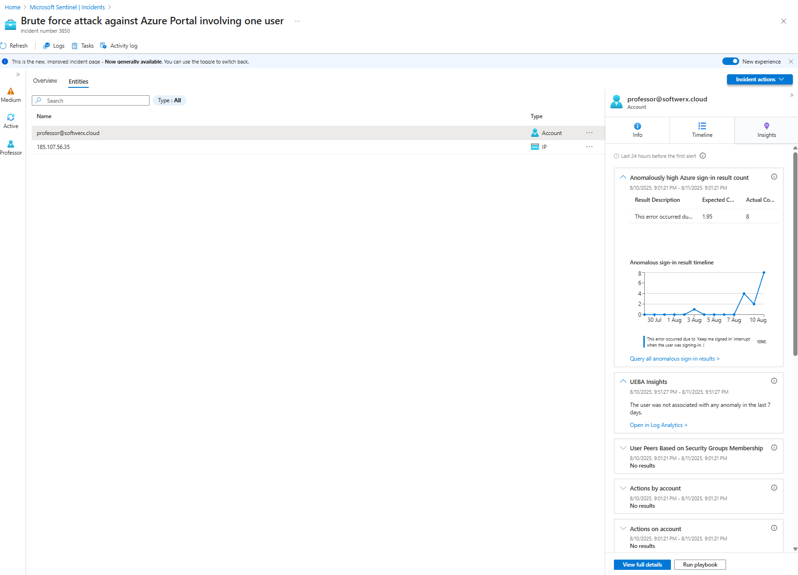
Task: Open the ellipsis menu beside the incident title
Action: pos(297,21)
